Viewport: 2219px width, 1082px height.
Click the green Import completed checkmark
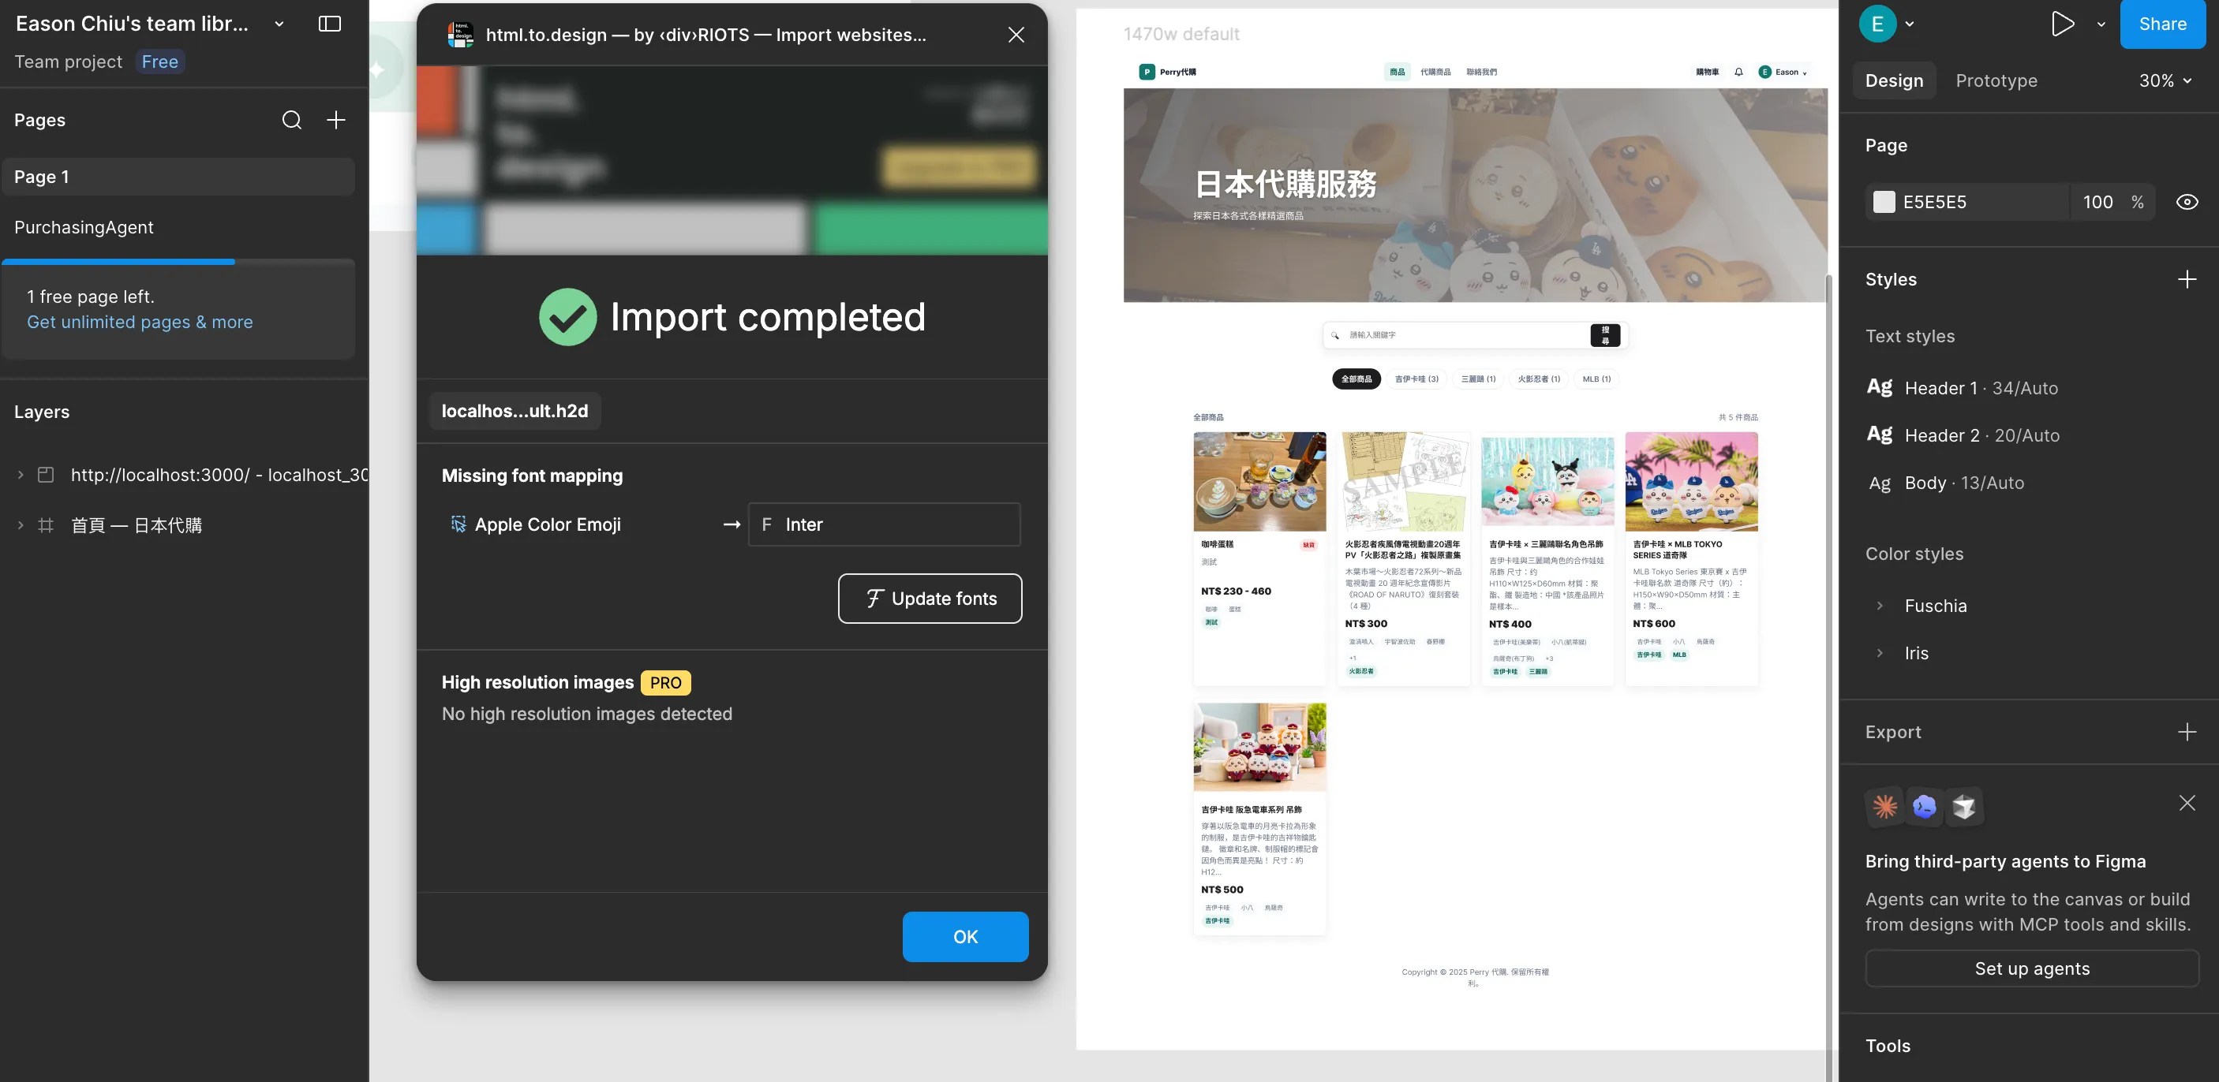pyautogui.click(x=567, y=317)
